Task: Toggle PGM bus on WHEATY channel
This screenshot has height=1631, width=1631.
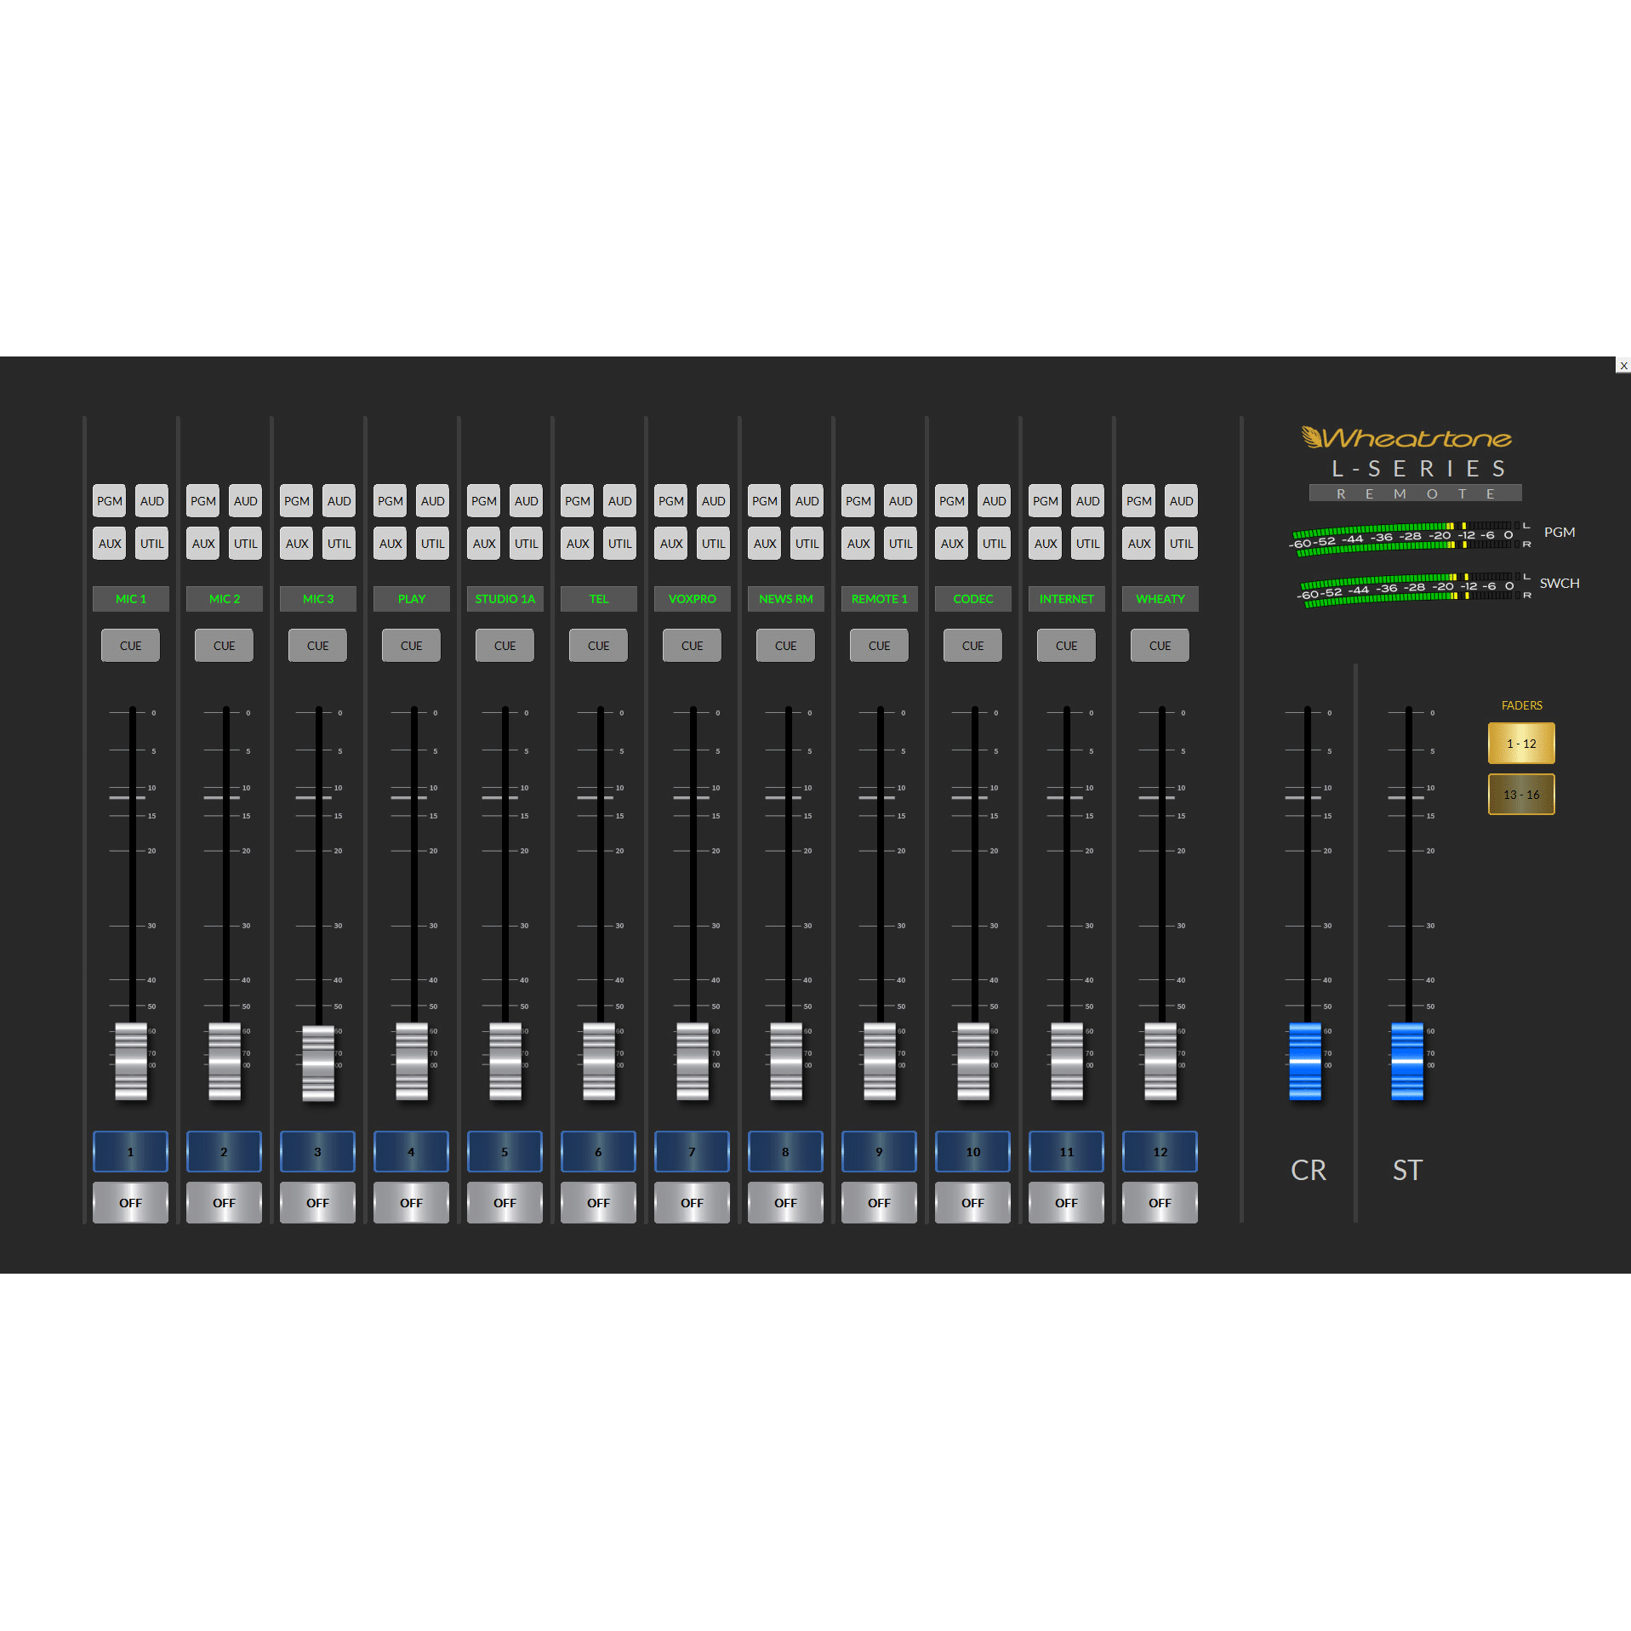Action: coord(1138,501)
